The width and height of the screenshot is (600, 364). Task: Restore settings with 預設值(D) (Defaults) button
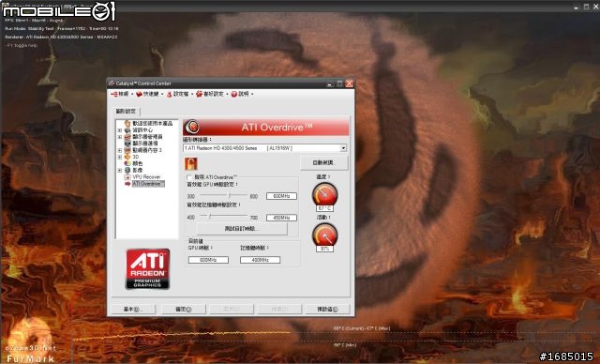tap(327, 309)
